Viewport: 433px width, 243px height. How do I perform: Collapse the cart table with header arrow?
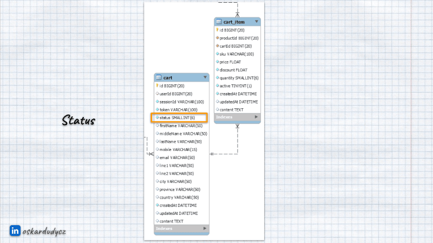(x=205, y=77)
